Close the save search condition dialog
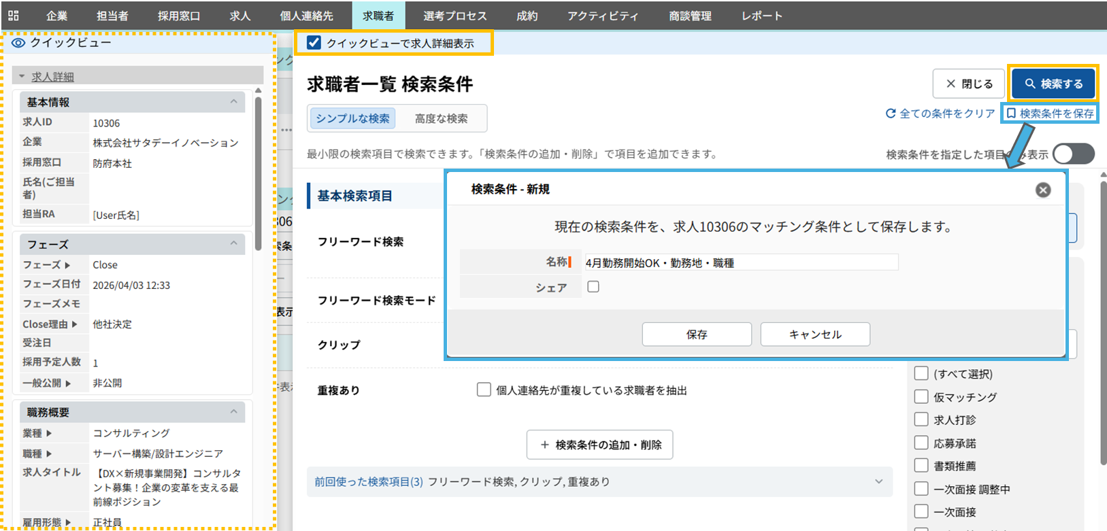Screen dimensions: 1107x531 (1042, 190)
